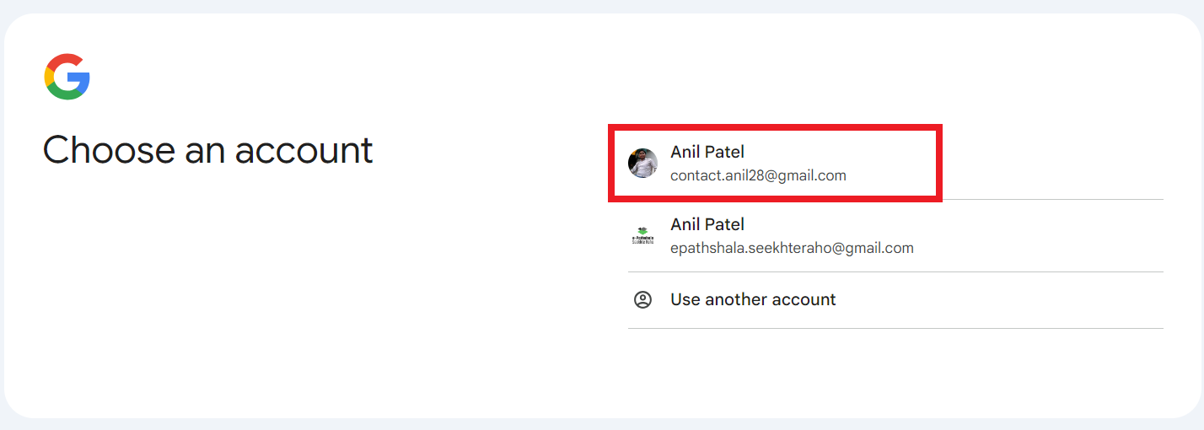
Task: Click the round photo avatar thumbnail
Action: [642, 163]
